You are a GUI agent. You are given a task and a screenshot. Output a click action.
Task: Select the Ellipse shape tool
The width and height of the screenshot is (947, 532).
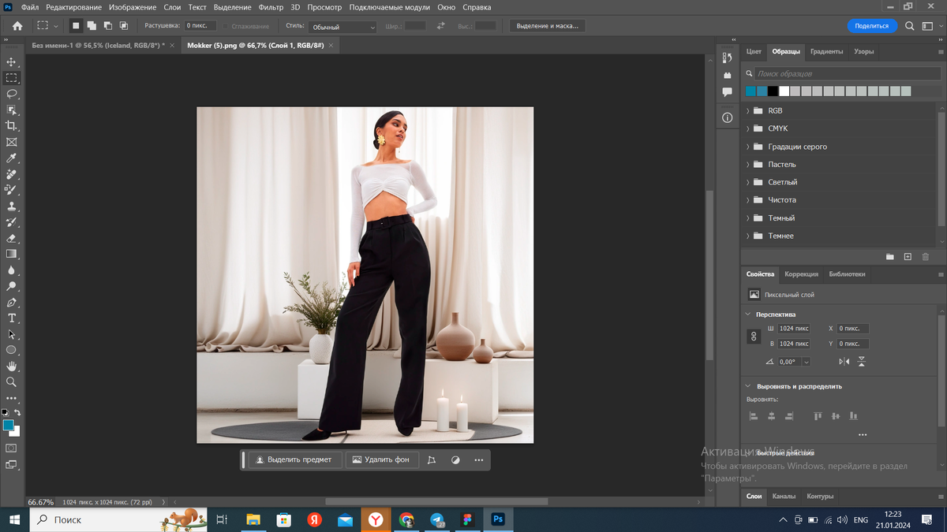click(11, 350)
